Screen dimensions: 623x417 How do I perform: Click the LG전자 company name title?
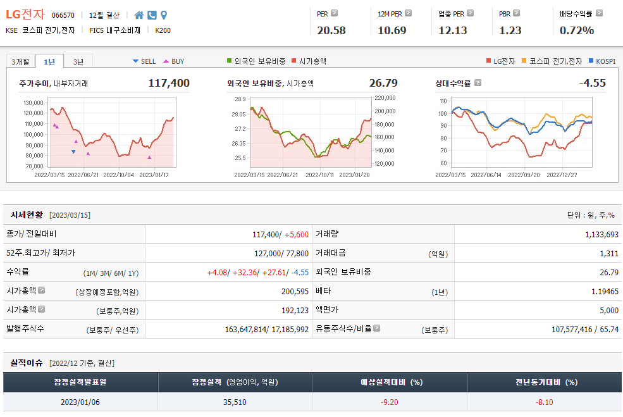point(25,15)
